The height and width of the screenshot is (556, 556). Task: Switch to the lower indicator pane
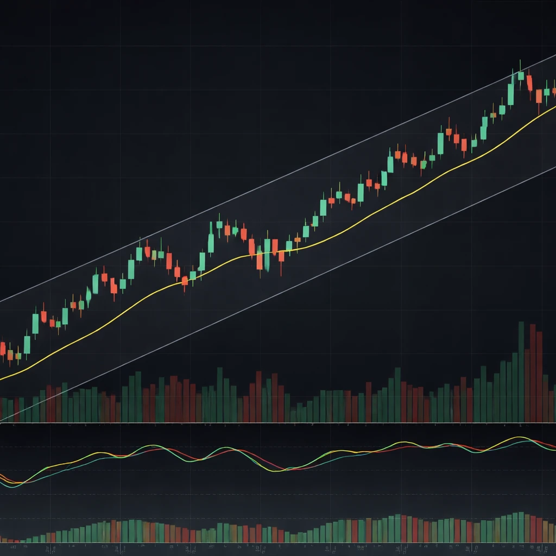[278, 467]
